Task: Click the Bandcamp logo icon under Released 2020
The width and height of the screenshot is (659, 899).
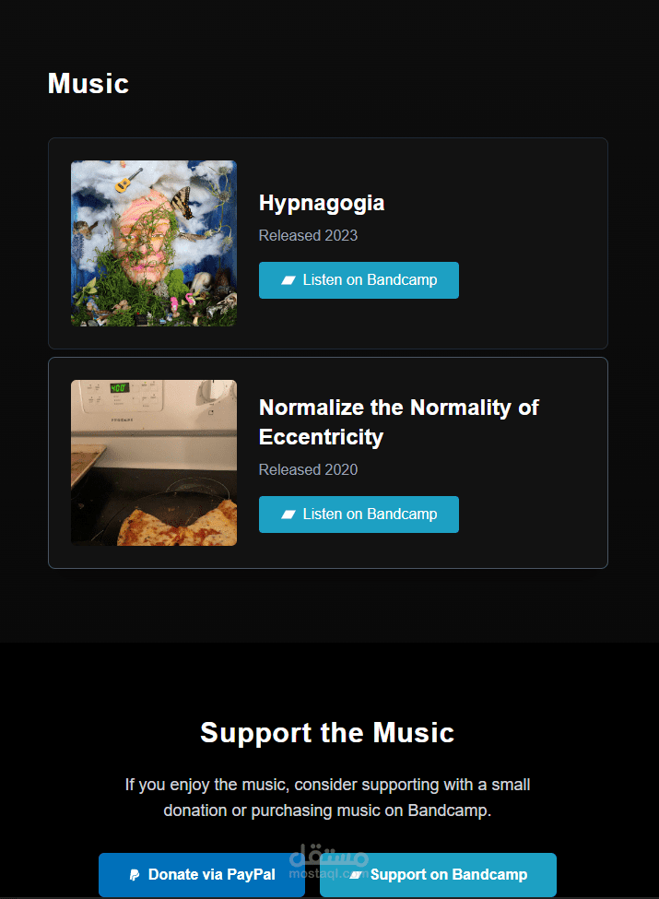Action: click(x=288, y=515)
